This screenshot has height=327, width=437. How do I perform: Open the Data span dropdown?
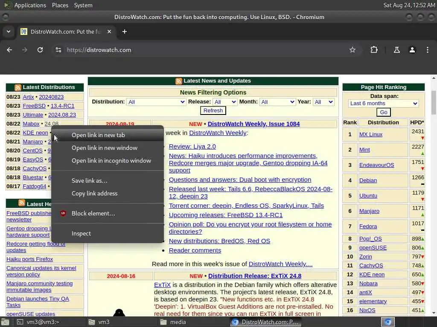coord(384,103)
